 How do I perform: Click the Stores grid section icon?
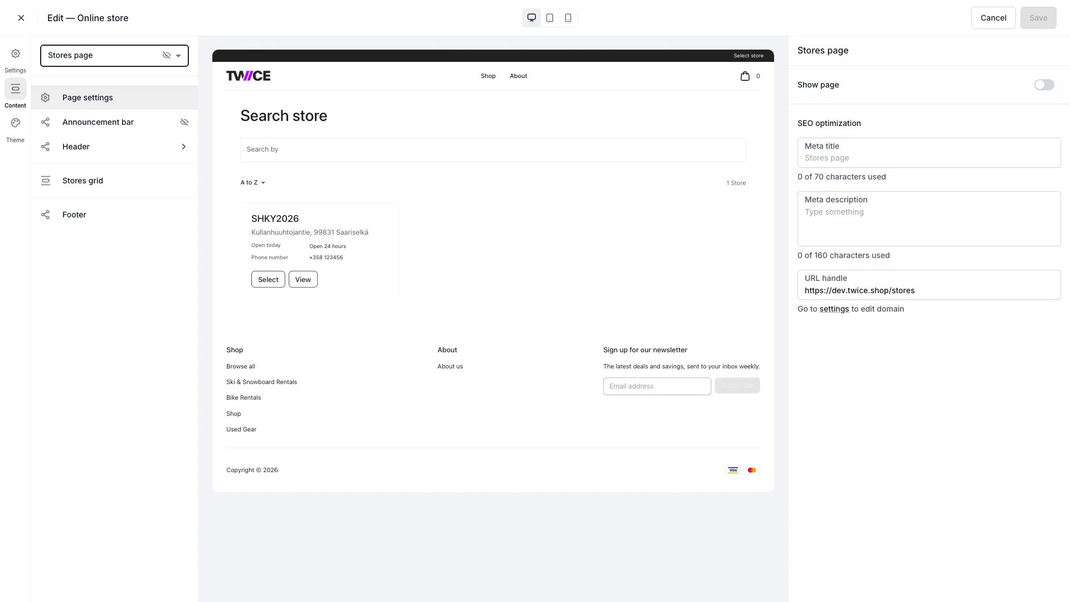pos(46,181)
